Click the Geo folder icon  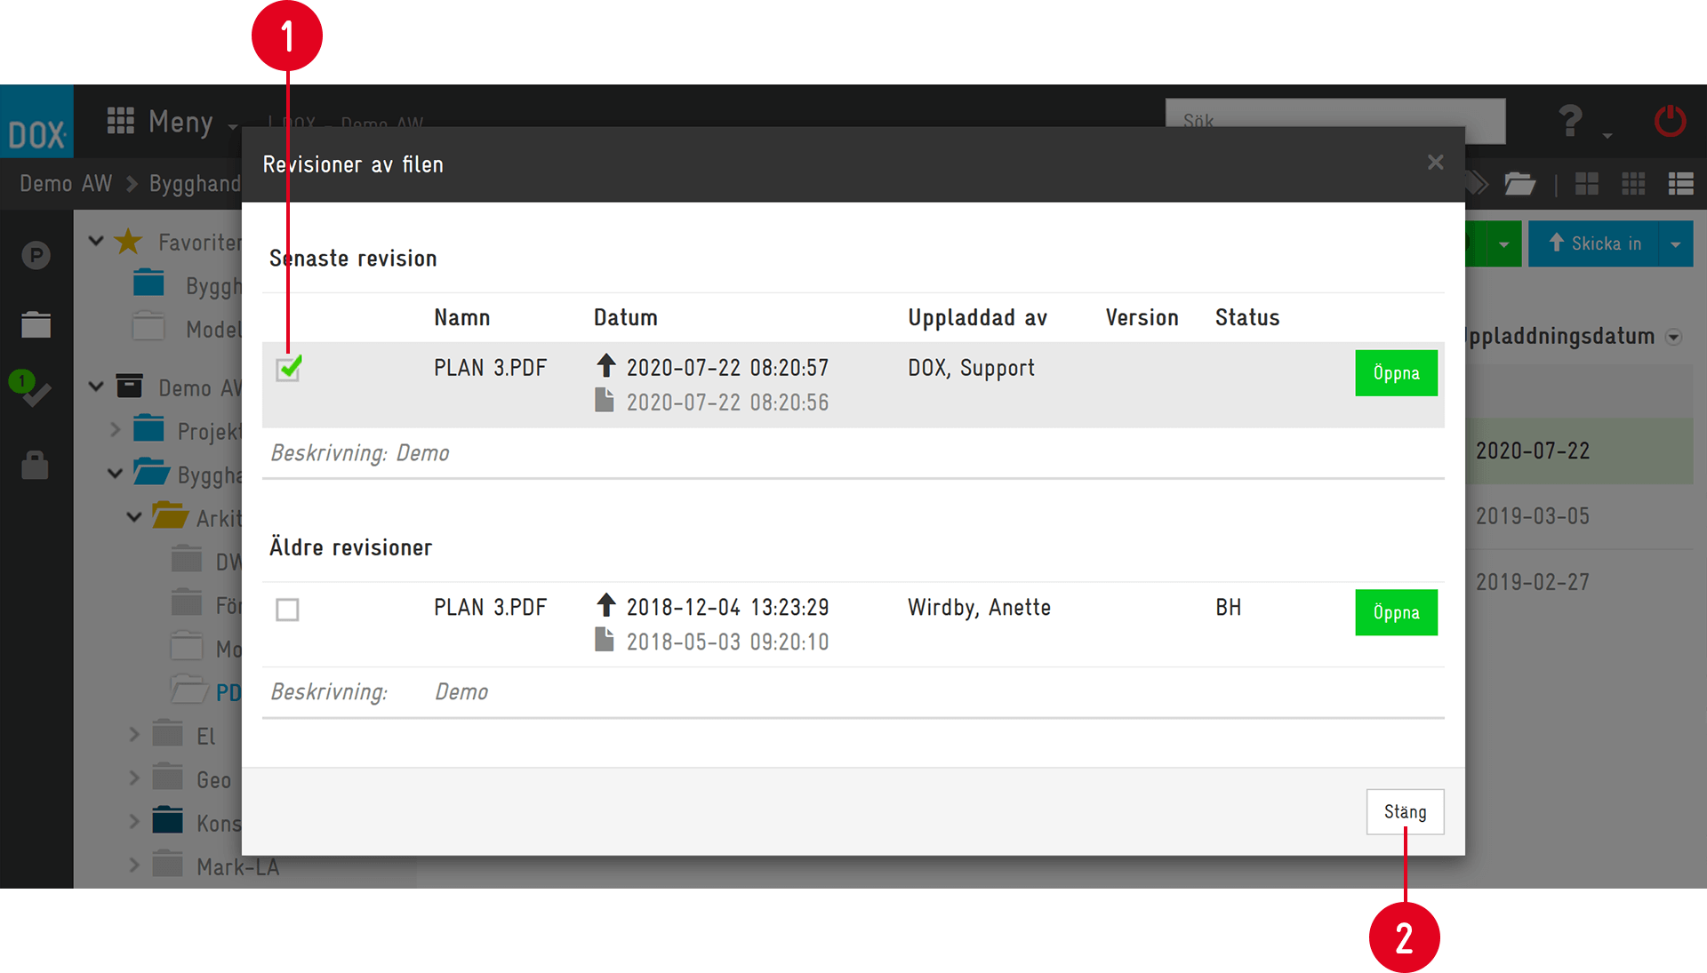[x=167, y=777]
